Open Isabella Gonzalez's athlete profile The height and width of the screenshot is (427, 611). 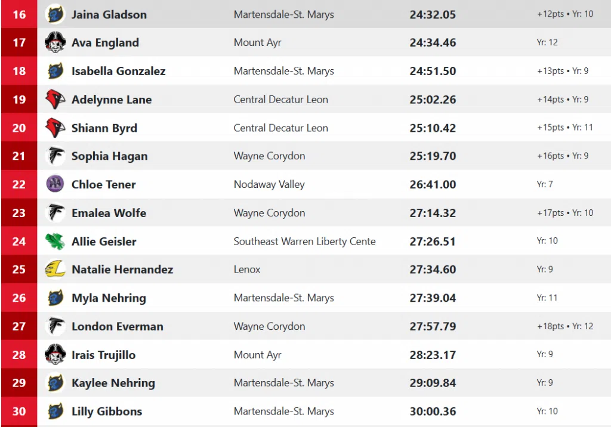(x=118, y=71)
